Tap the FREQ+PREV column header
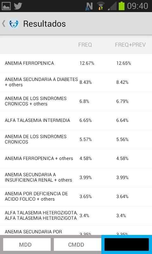The width and height of the screenshot is (152, 254). point(130,45)
